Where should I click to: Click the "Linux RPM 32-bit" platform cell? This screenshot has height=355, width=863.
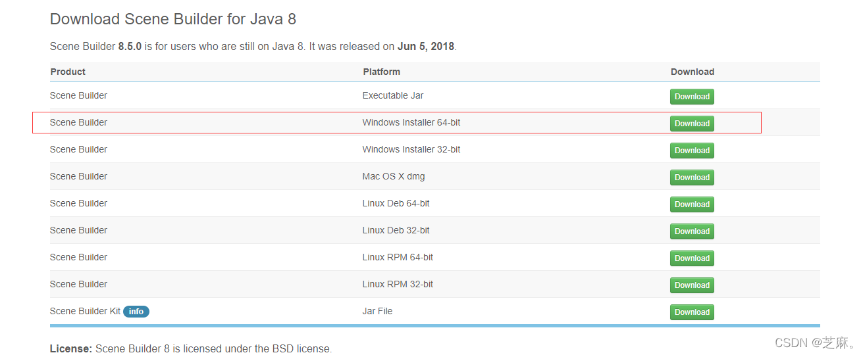point(398,284)
